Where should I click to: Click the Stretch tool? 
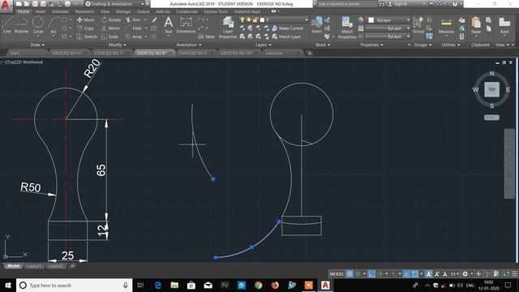(x=87, y=36)
